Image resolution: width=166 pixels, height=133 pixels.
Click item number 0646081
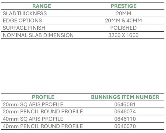125,104
